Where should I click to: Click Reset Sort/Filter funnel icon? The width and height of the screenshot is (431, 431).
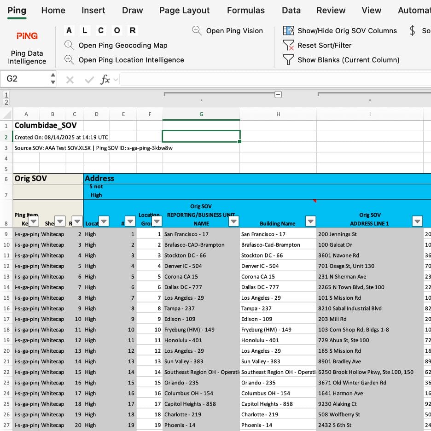coord(288,45)
